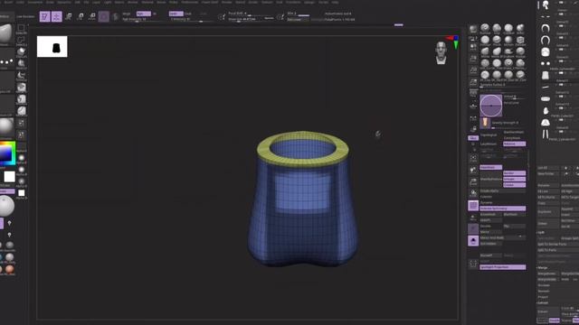Image resolution: width=579 pixels, height=325 pixels.
Task: Open the Render menu
Action: (x=226, y=2)
